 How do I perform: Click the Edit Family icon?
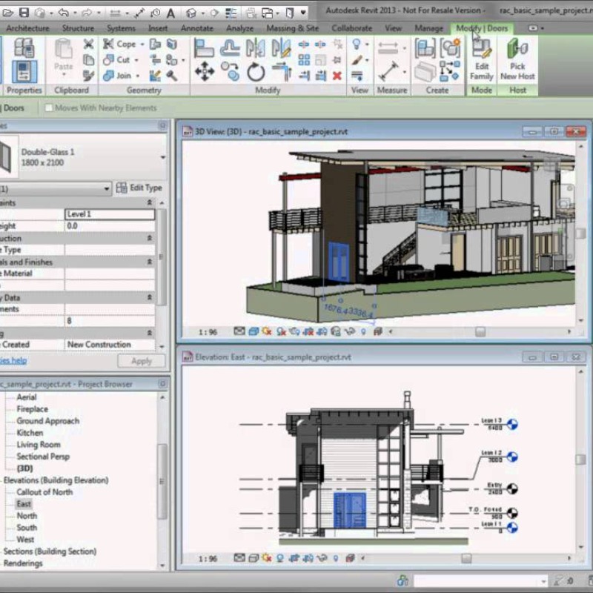click(481, 58)
